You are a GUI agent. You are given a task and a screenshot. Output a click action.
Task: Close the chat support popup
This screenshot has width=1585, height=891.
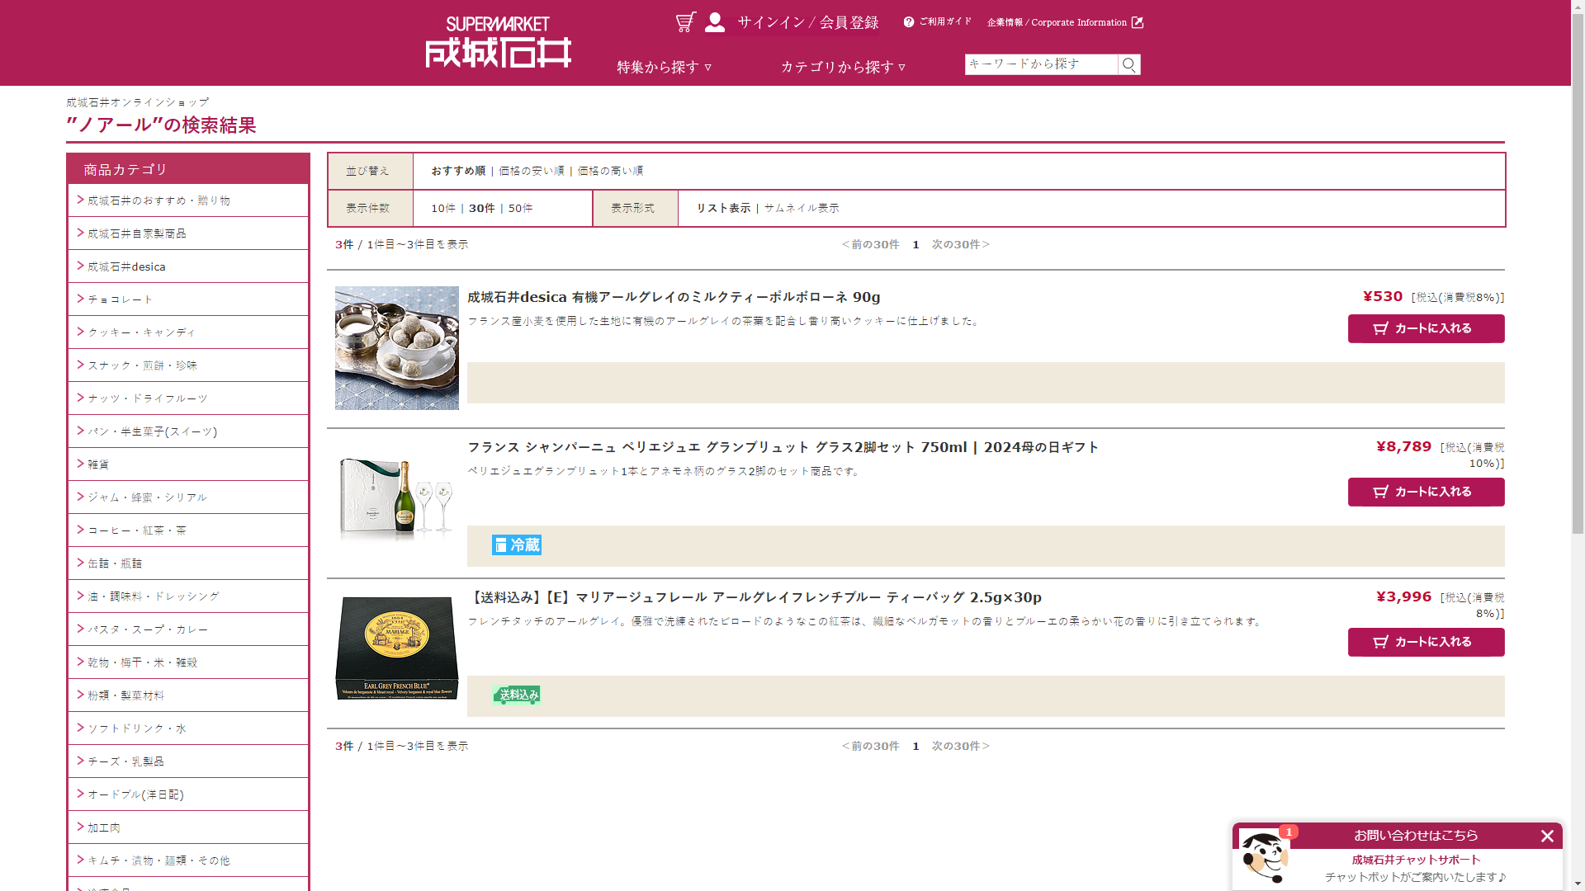(x=1547, y=836)
